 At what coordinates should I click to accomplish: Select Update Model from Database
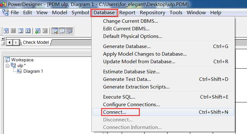point(163,61)
